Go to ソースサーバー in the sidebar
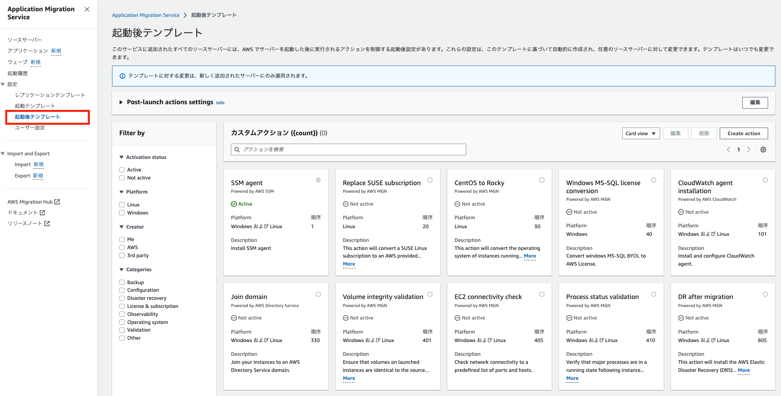781x396 pixels. point(24,39)
